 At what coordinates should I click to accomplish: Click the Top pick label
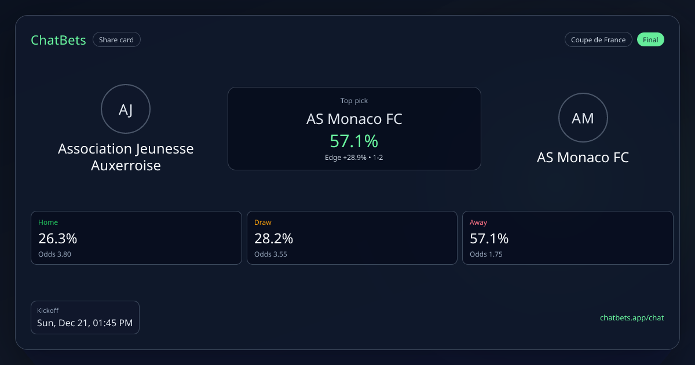pyautogui.click(x=354, y=101)
